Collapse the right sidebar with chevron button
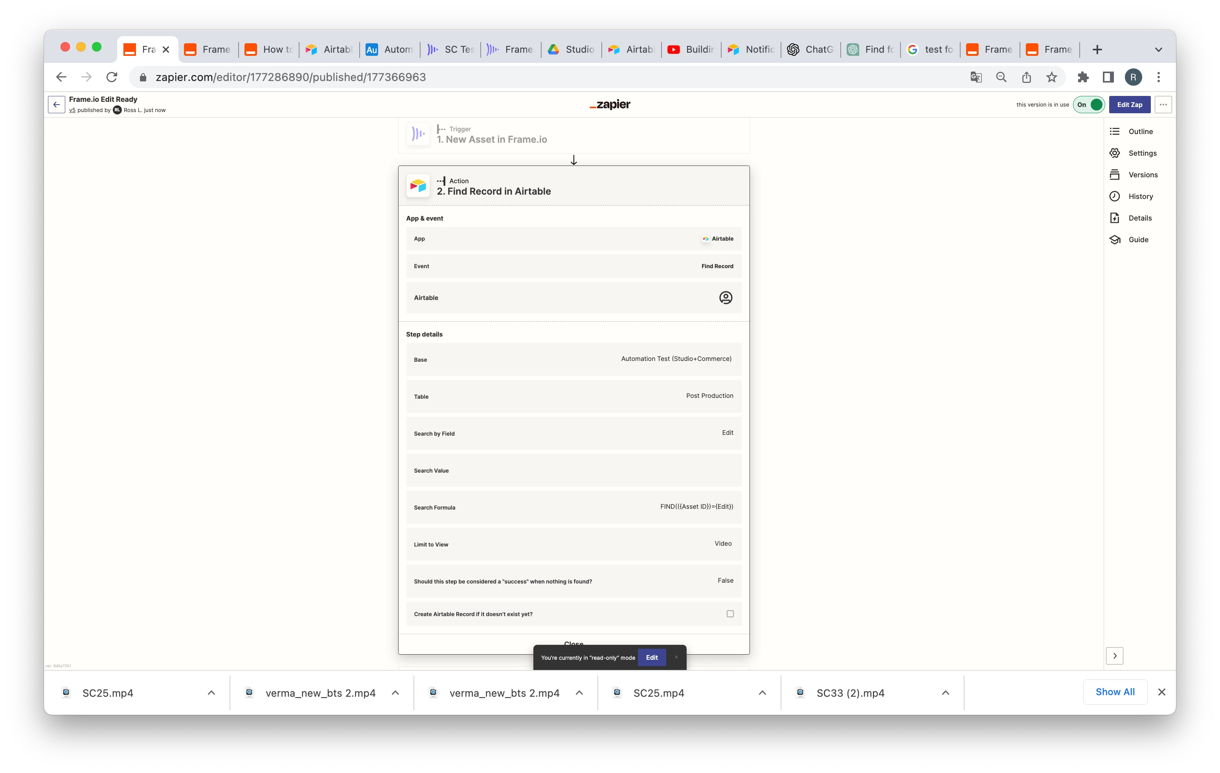The width and height of the screenshot is (1220, 773). click(1114, 656)
